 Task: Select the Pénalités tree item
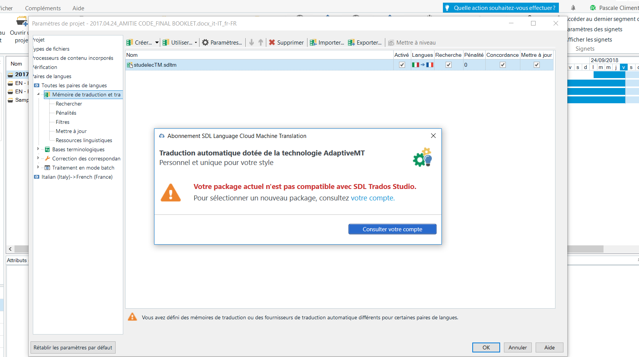point(66,113)
